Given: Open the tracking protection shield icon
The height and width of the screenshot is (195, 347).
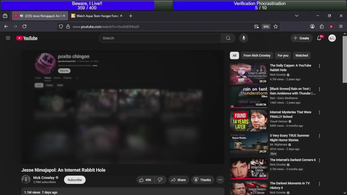Looking at the screenshot, I should pos(61,27).
